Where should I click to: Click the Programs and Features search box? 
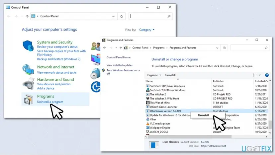pos(250,48)
